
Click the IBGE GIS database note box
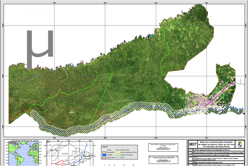point(163,159)
